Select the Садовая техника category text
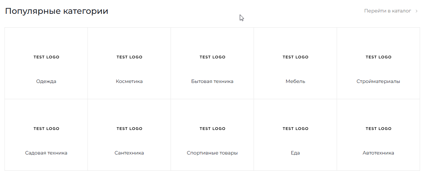428x178 pixels. tap(46, 153)
